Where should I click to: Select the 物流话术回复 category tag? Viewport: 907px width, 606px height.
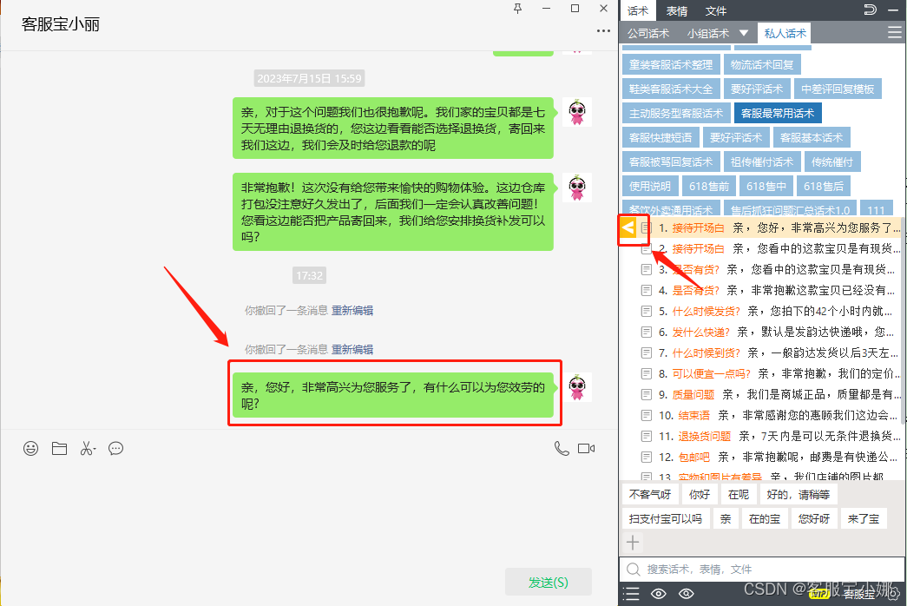[762, 65]
